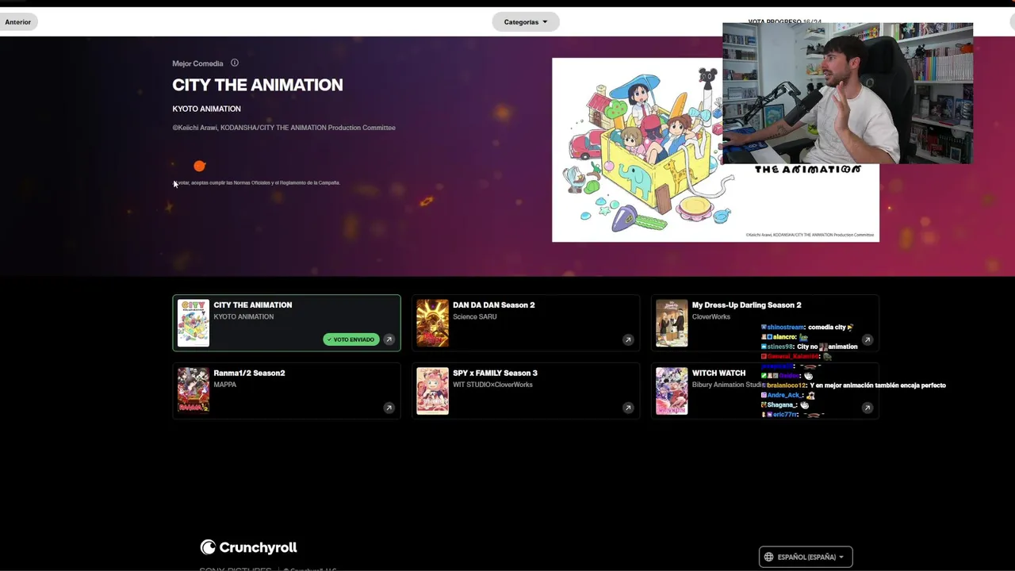1015x571 pixels.
Task: Expand the Categorías dropdown
Action: tap(526, 22)
